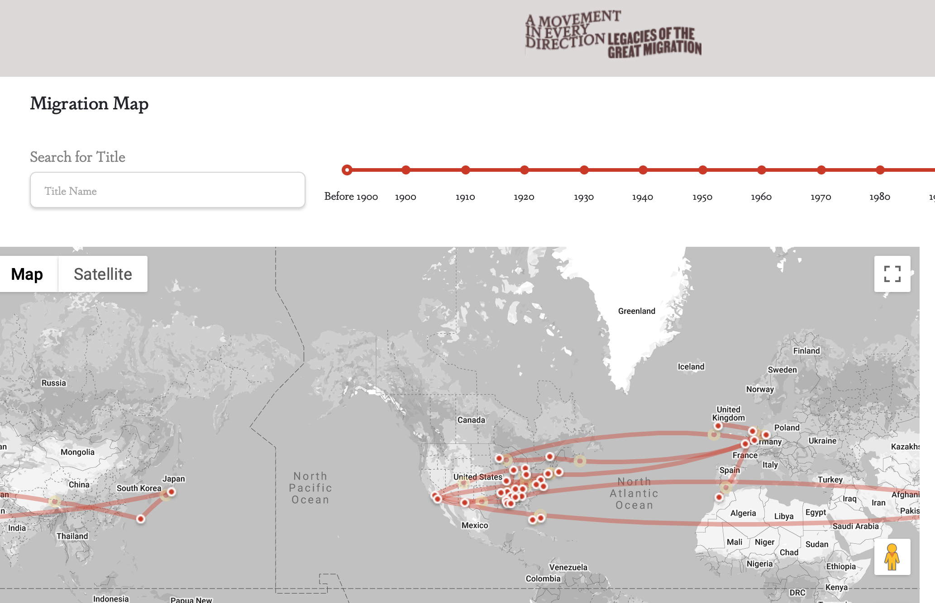The image size is (935, 603).
Task: Switch to the Map view tab
Action: 27,274
